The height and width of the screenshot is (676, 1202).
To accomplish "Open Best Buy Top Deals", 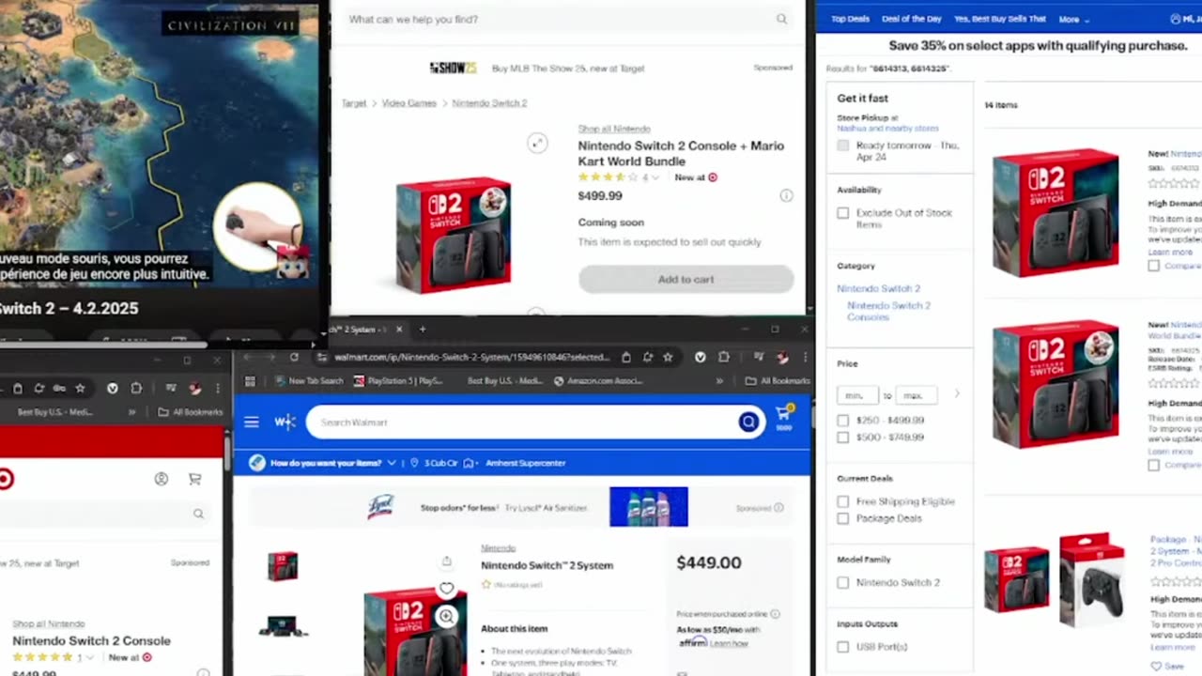I will pyautogui.click(x=850, y=19).
